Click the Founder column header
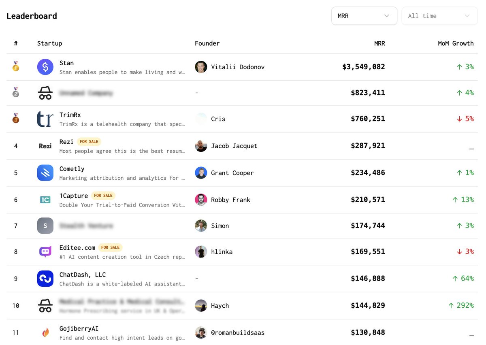Screen dimensions: 486x345 click(207, 43)
